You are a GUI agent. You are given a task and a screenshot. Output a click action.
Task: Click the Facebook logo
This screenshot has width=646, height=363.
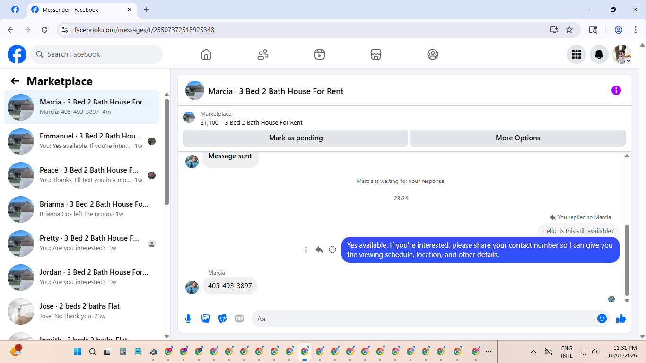click(17, 54)
